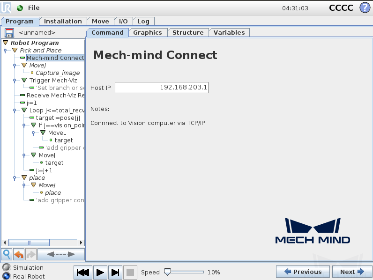The width and height of the screenshot is (373, 280).
Task: Click the <unnamed> program name label
Action: point(37,33)
